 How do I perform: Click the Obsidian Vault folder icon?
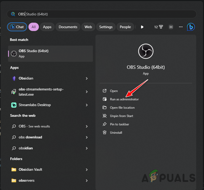[14, 170]
